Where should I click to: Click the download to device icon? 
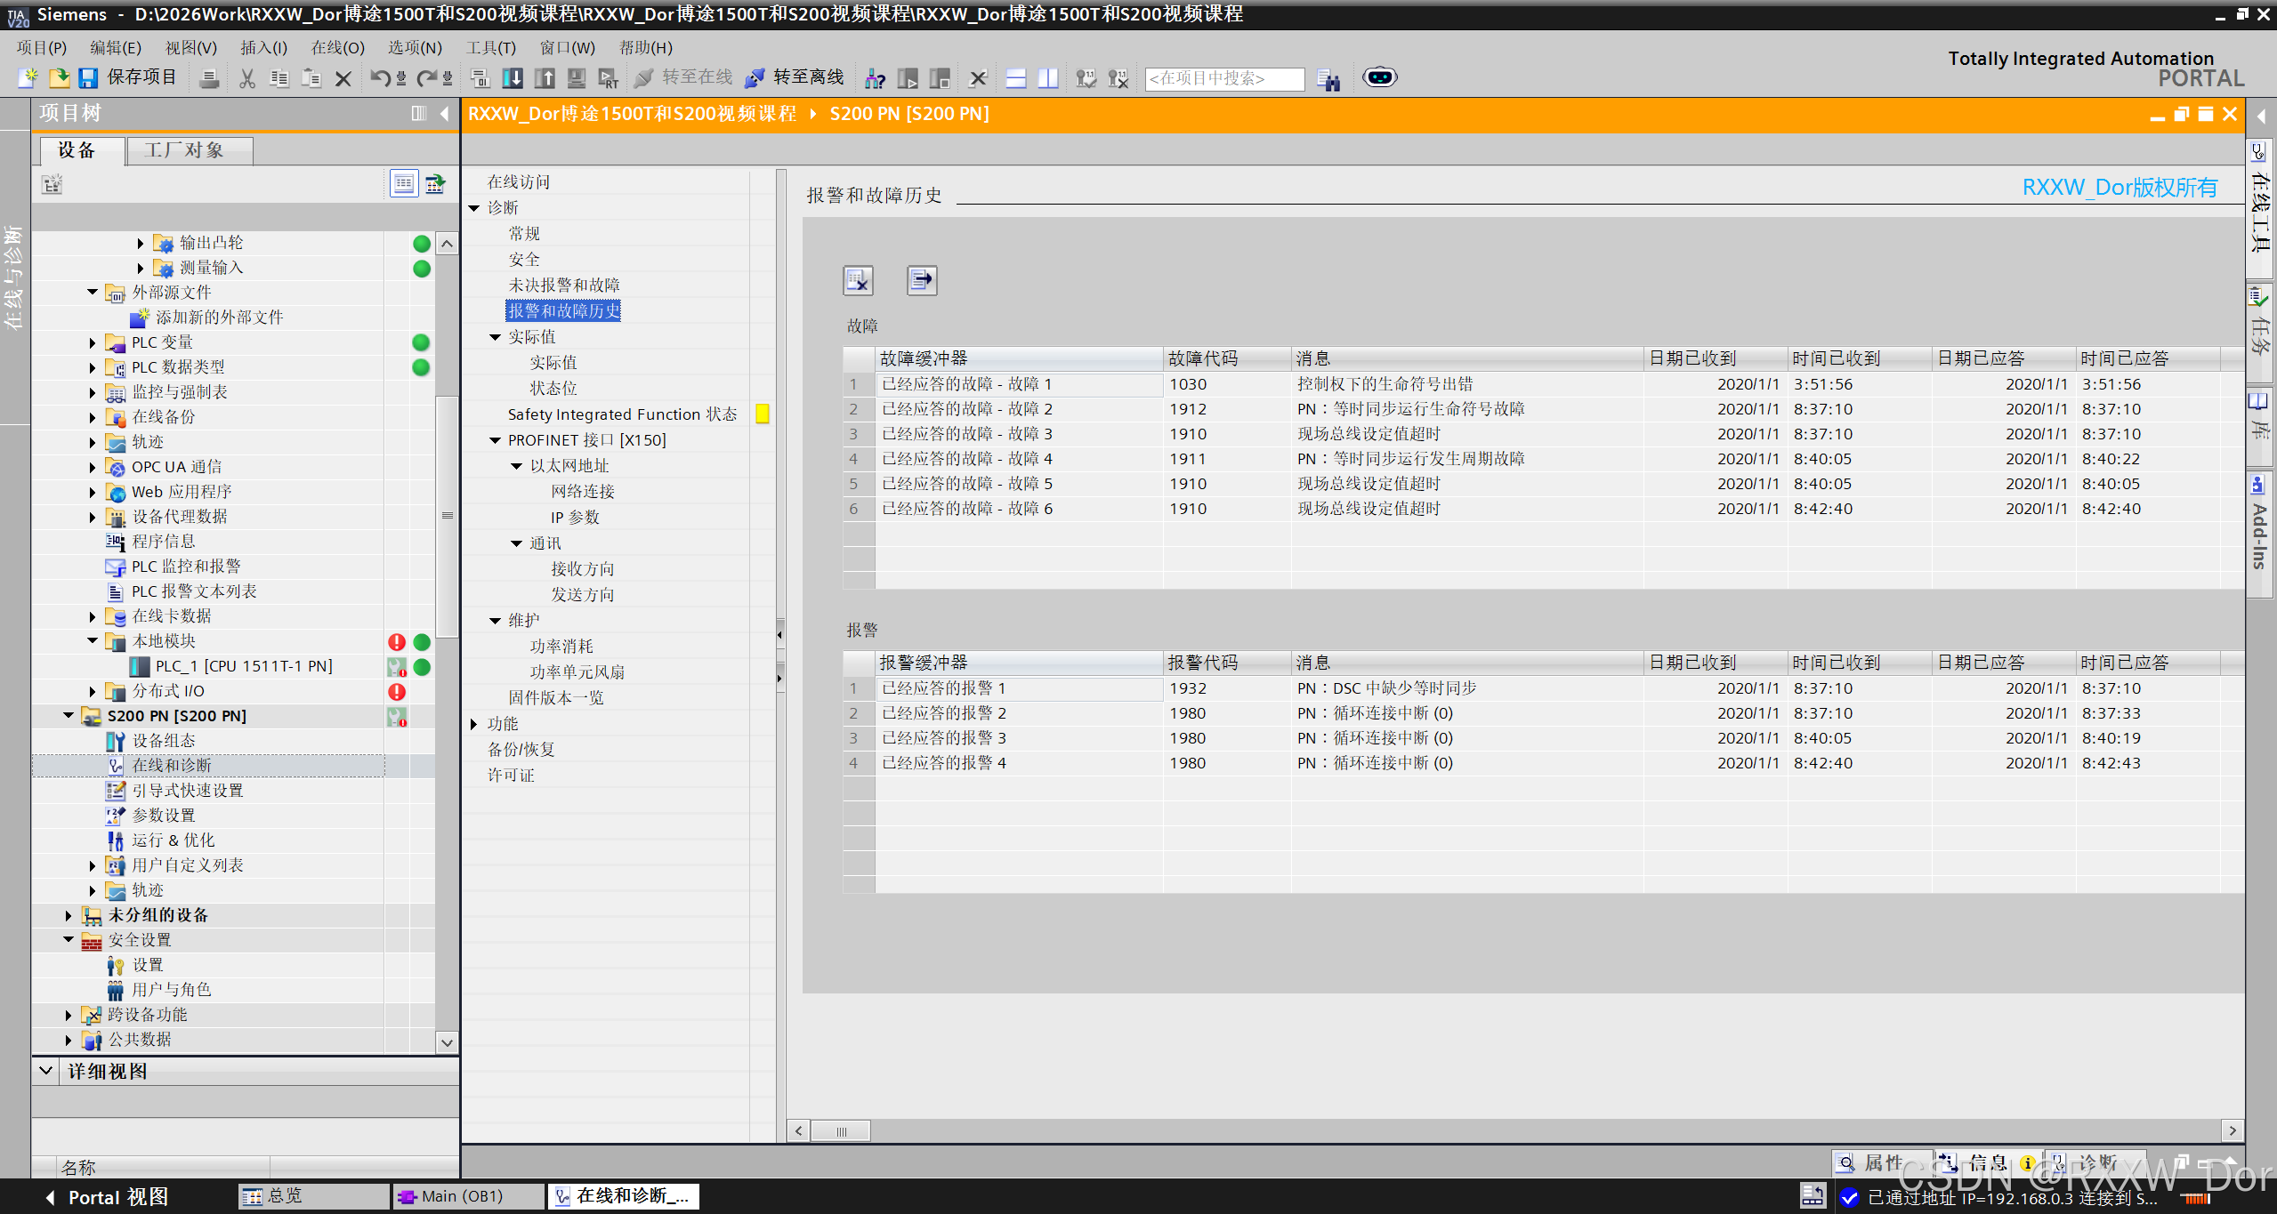coord(513,78)
